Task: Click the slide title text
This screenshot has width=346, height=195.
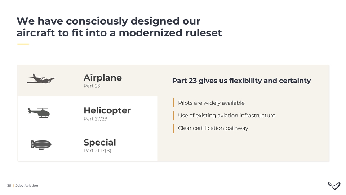Action: pos(119,27)
